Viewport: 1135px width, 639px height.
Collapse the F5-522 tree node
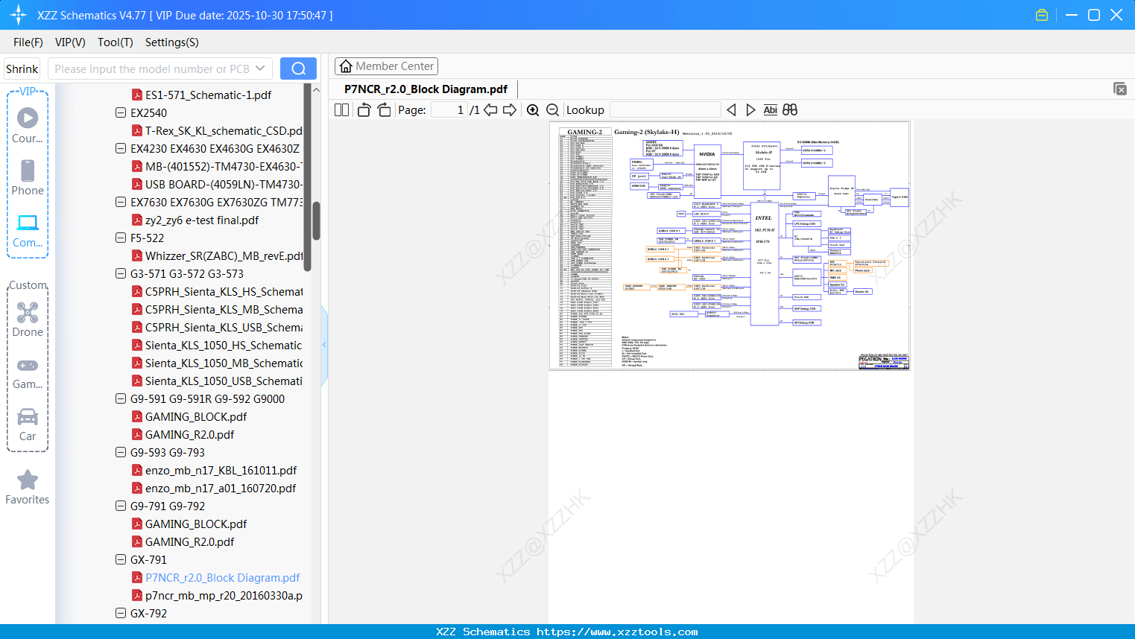pos(121,238)
